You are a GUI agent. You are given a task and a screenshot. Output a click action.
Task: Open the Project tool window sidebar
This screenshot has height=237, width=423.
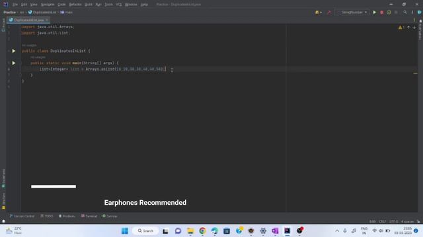tap(3, 25)
